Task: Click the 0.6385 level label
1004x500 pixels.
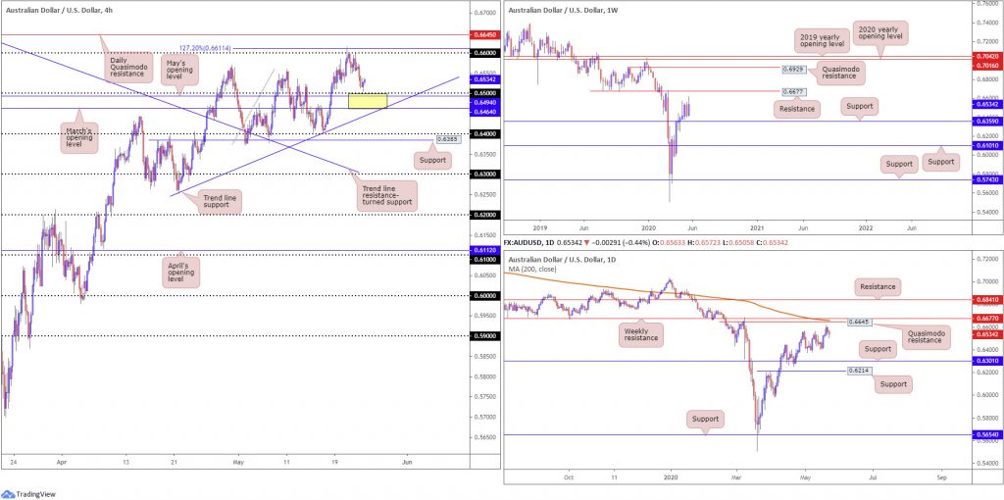Action: point(447,138)
